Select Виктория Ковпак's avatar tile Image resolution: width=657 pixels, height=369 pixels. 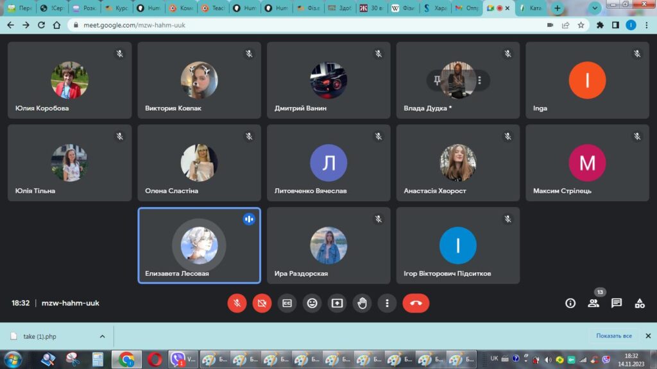point(199,80)
